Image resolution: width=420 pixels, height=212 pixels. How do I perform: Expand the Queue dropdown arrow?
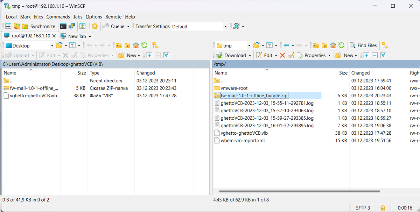(128, 27)
